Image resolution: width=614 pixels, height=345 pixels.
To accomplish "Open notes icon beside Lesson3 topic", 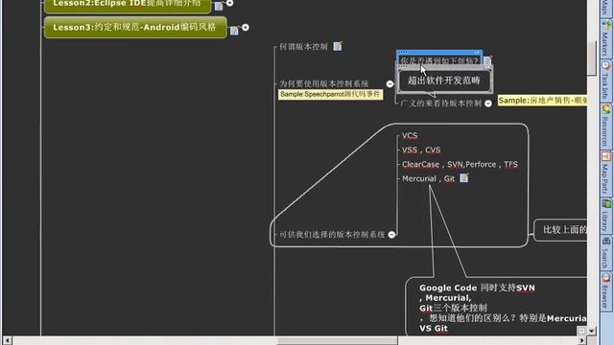I will (x=234, y=30).
